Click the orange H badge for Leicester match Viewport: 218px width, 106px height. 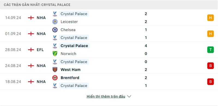210,18
